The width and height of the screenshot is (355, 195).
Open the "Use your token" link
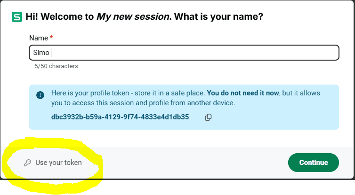click(x=58, y=163)
